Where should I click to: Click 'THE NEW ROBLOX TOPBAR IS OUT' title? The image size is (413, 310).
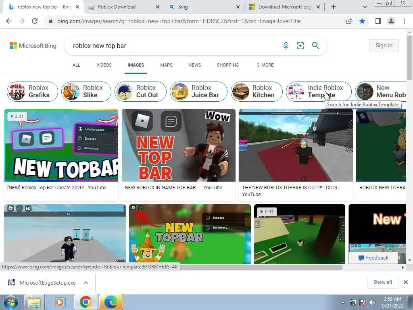(x=292, y=191)
